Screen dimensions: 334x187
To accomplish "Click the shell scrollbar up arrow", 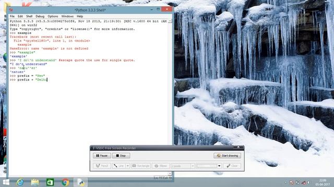I will (170, 21).
